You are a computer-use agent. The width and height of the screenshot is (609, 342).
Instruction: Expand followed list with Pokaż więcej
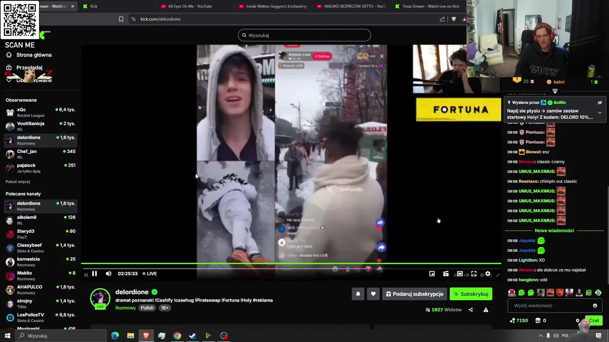[x=18, y=182]
